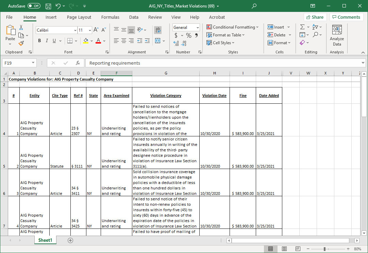
Task: Select the Format Painter brush
Action: [x=21, y=43]
